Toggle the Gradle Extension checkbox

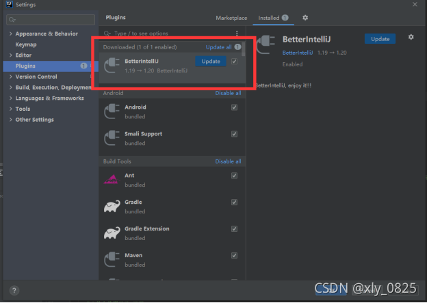(234, 229)
